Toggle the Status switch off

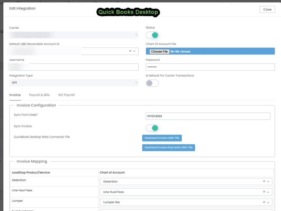coord(152,35)
